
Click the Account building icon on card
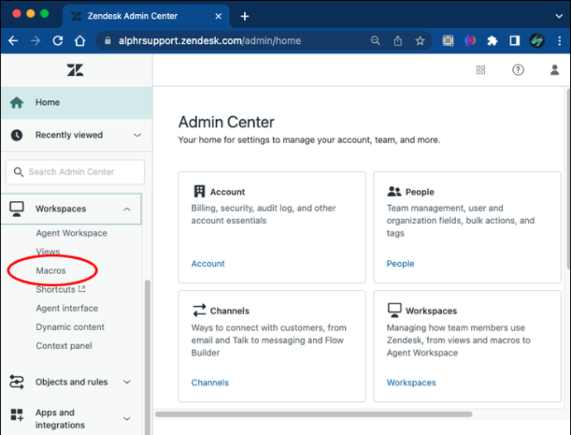coord(199,191)
